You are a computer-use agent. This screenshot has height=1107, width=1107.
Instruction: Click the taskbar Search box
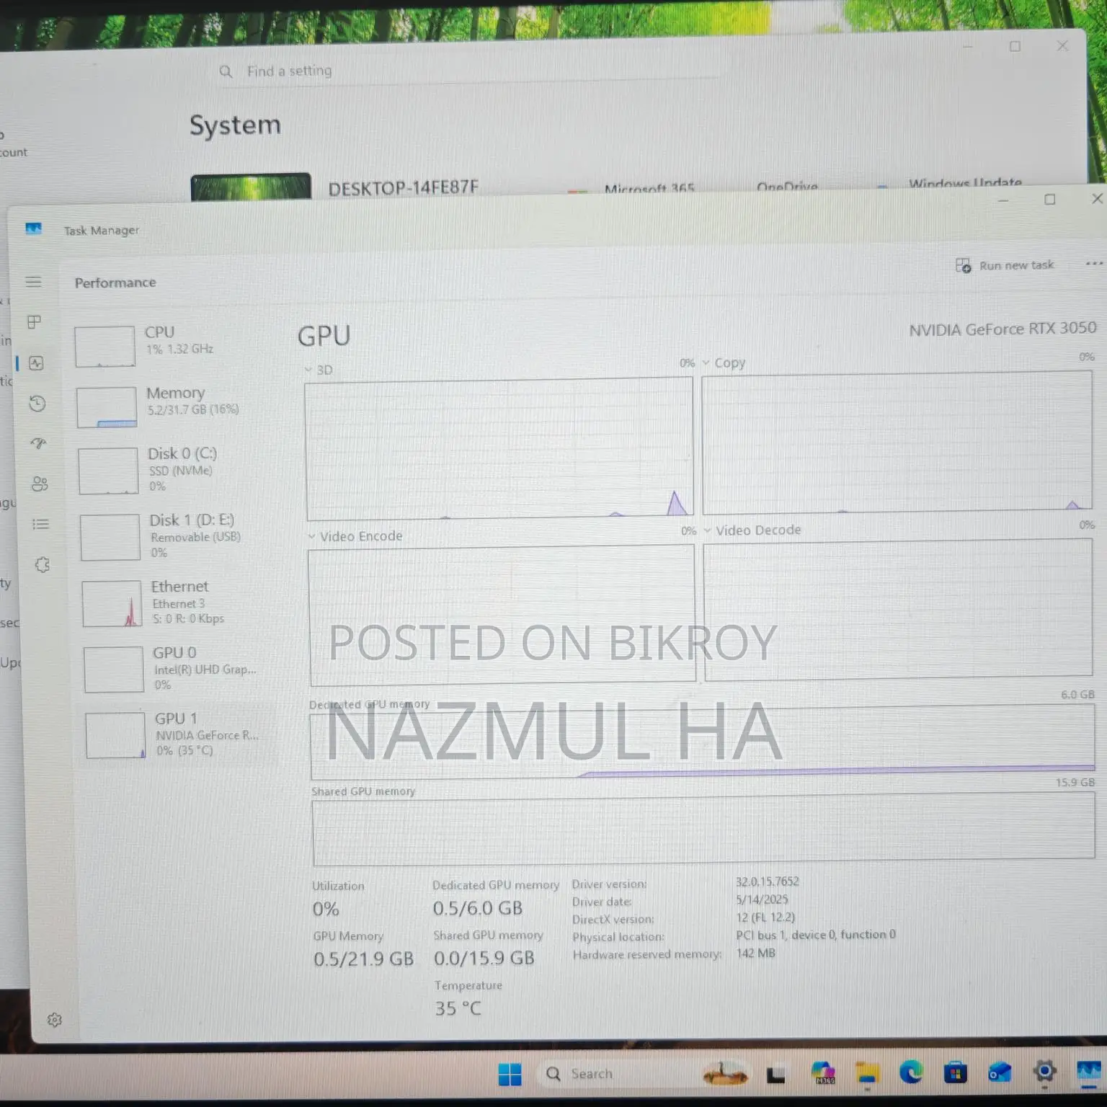pos(643,1074)
